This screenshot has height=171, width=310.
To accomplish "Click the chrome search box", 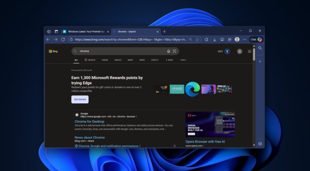I will 125,51.
